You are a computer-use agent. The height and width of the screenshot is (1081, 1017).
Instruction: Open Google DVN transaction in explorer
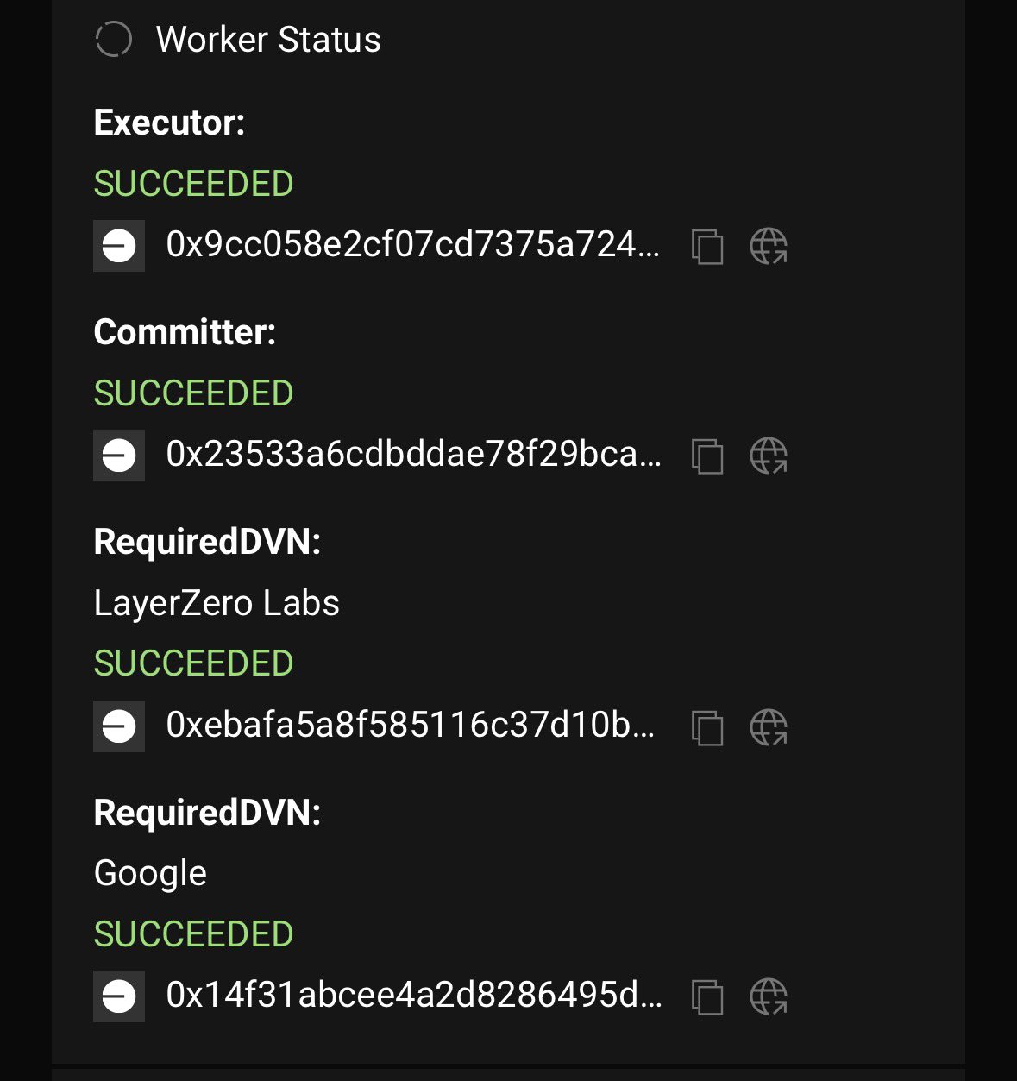coord(769,996)
